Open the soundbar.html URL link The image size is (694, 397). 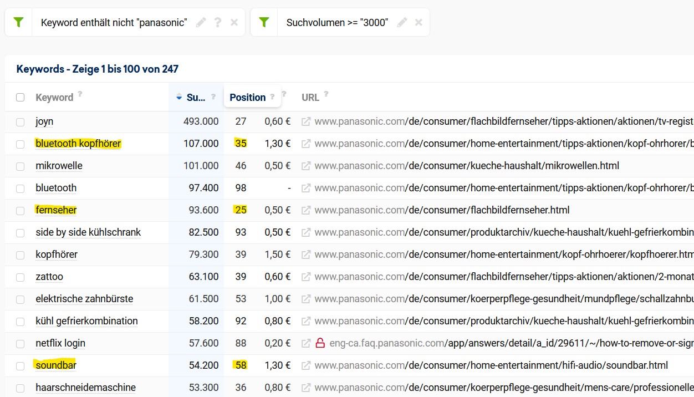coord(491,365)
